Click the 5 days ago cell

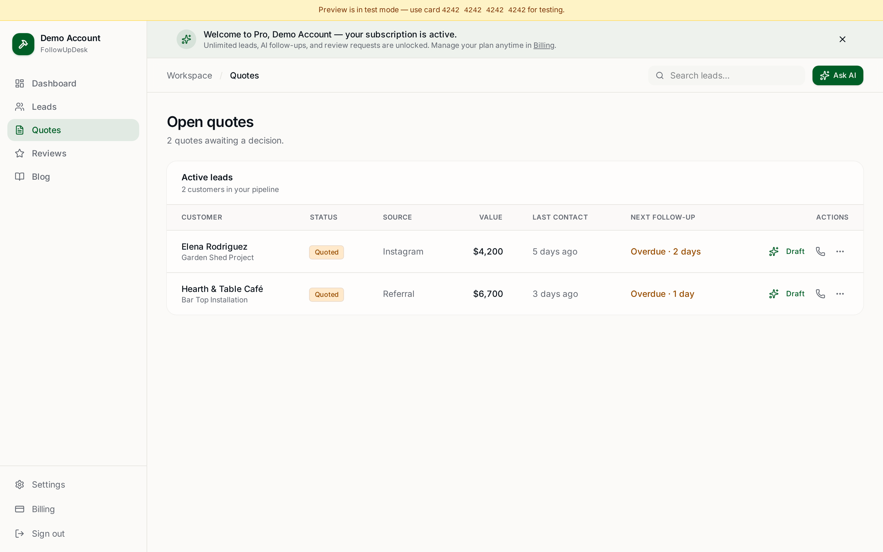point(555,251)
